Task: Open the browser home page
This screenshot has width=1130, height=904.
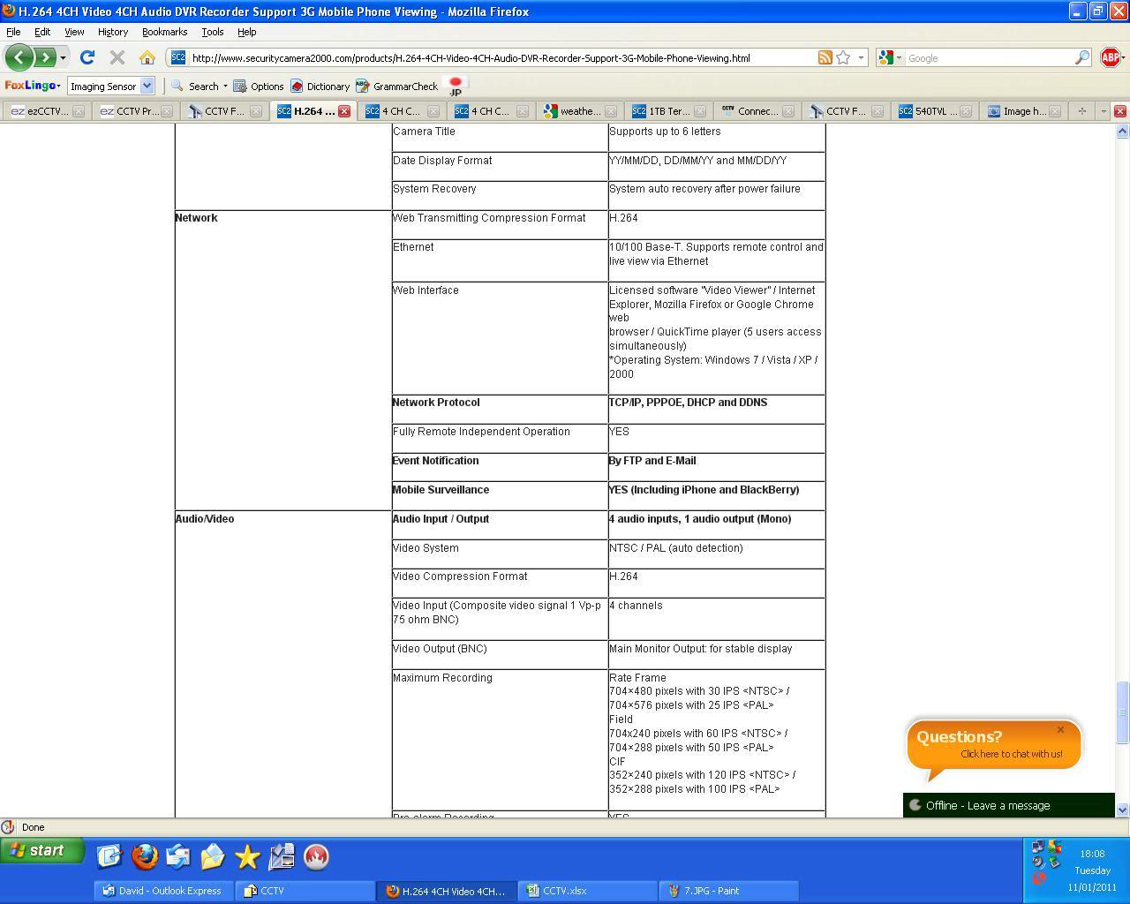Action: [147, 57]
